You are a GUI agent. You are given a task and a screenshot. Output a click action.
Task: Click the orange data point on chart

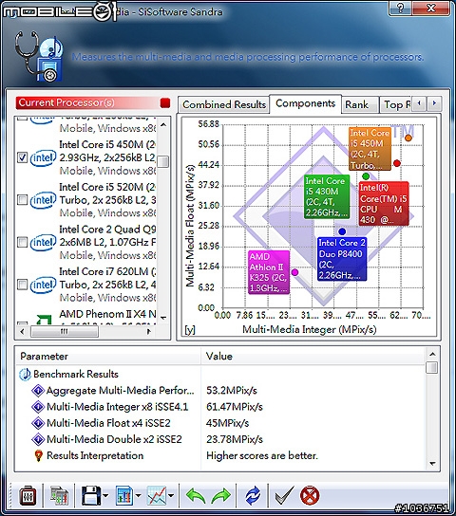click(x=408, y=138)
